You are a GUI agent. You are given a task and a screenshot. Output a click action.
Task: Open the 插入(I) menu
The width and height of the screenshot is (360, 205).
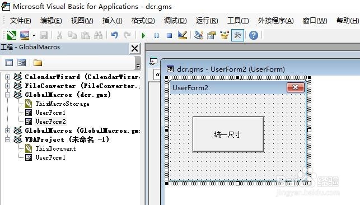coord(113,21)
